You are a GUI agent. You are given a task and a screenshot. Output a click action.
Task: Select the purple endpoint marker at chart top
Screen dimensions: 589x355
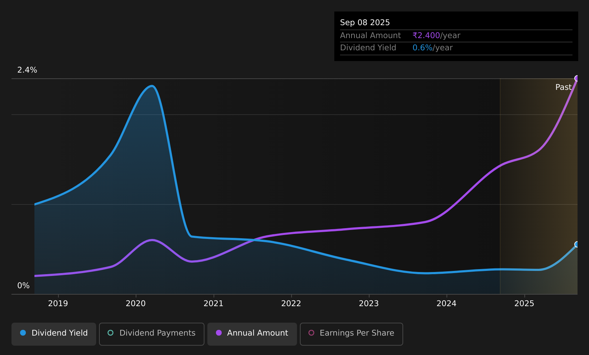(x=577, y=78)
